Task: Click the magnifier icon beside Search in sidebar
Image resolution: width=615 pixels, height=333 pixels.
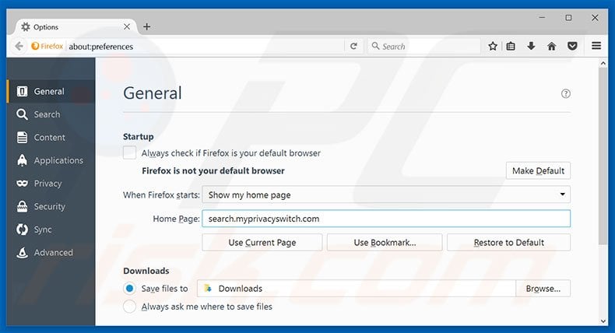Action: (22, 114)
